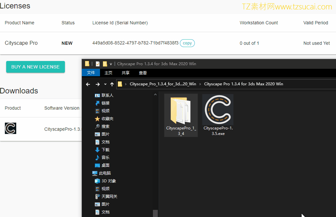The height and width of the screenshot is (217, 336).
Task: Expand chevron after Cityscape_Pro_1.3.4_for_3d...20_Win breadcrumb
Action: pos(200,84)
